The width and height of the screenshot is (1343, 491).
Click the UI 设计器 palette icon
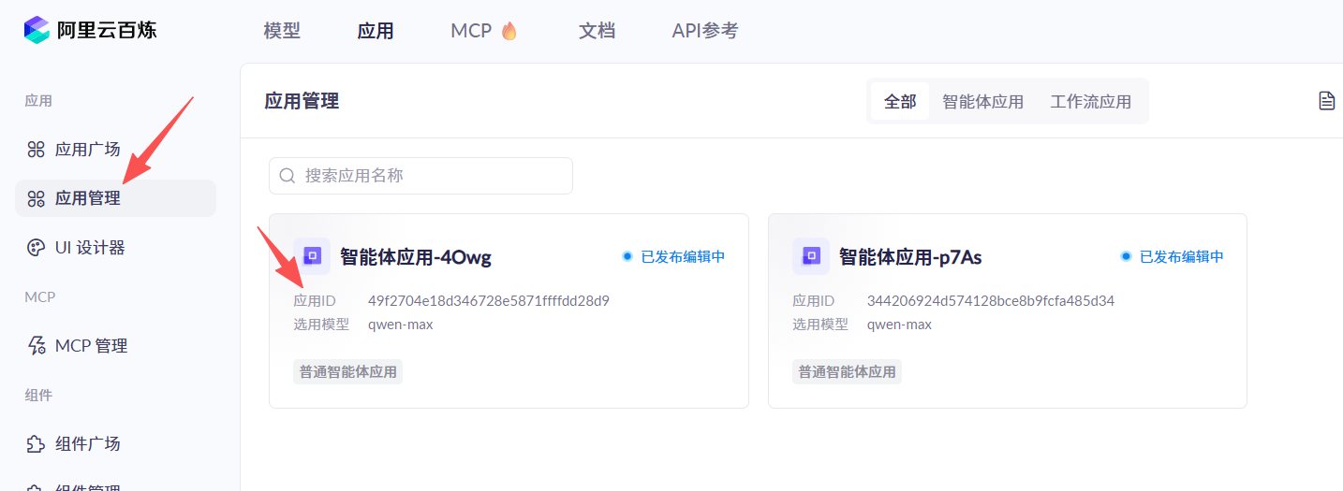(x=36, y=247)
